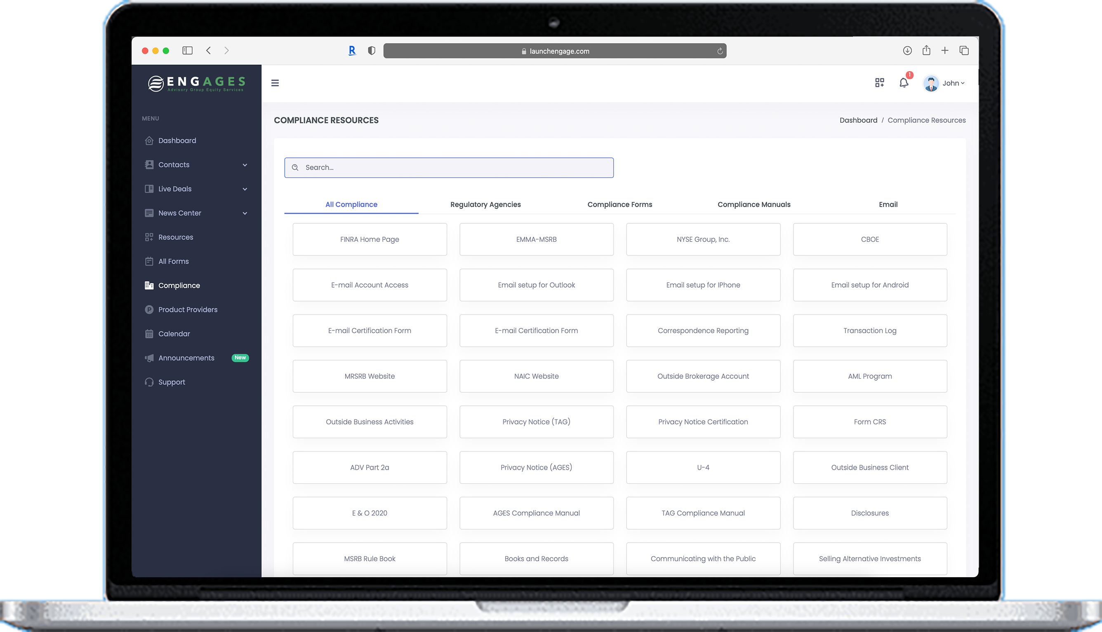Click the compliance Search field
The height and width of the screenshot is (632, 1102).
[449, 168]
